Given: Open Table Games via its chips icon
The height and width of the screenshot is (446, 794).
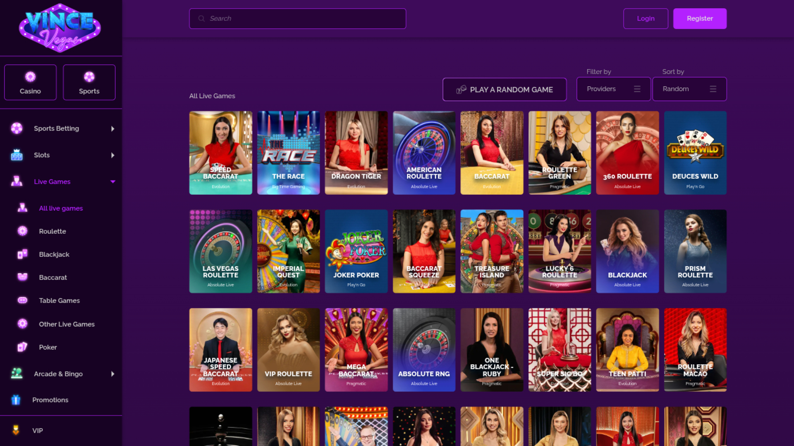Looking at the screenshot, I should [x=22, y=300].
